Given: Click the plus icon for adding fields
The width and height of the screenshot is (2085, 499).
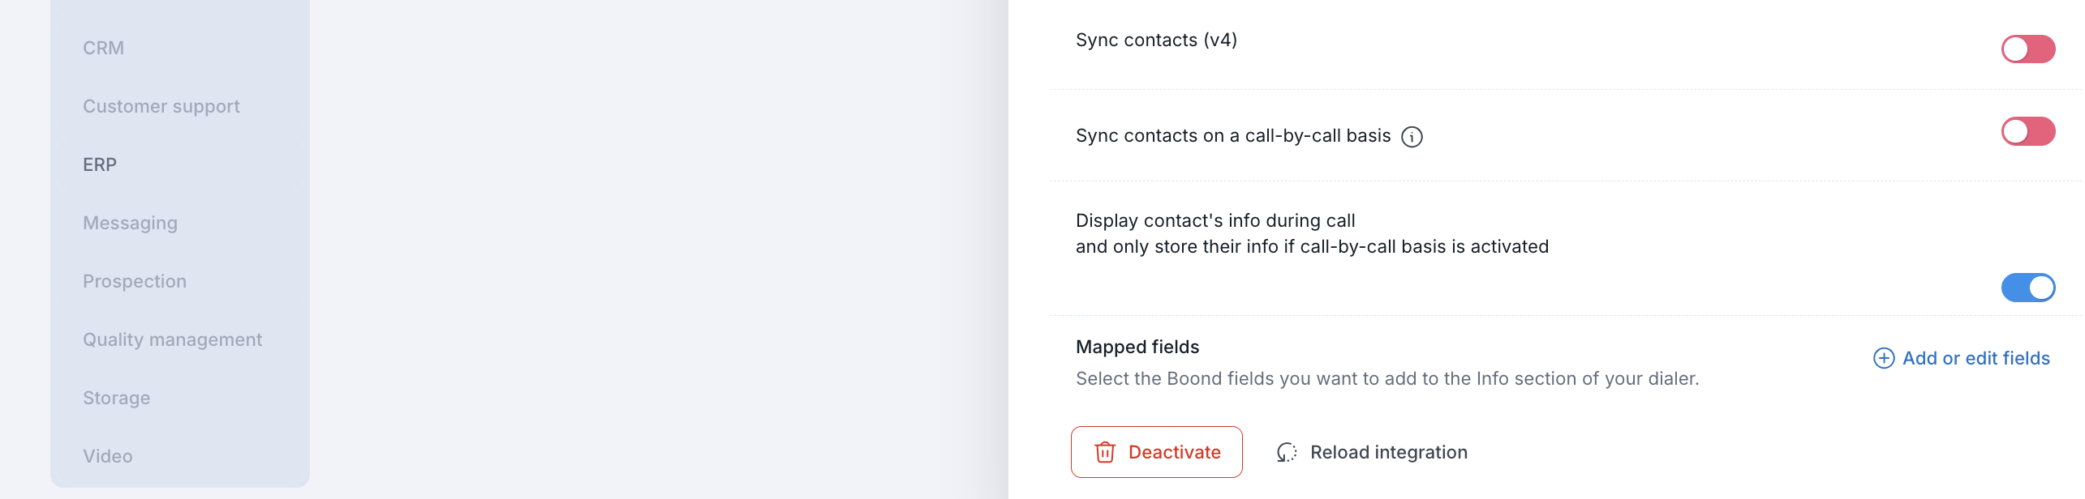Looking at the screenshot, I should pos(1883,358).
